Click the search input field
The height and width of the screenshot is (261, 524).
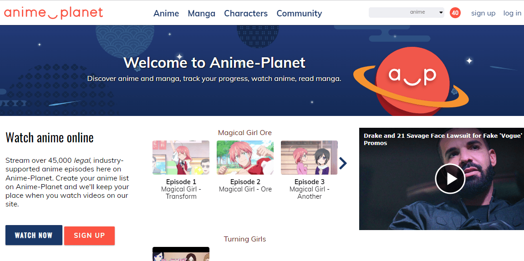tap(388, 12)
